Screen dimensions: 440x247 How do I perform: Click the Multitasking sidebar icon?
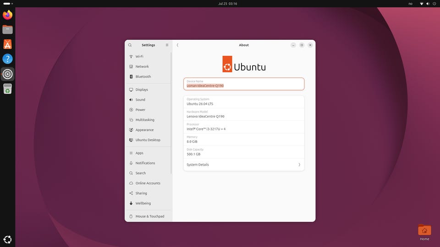tap(131, 120)
